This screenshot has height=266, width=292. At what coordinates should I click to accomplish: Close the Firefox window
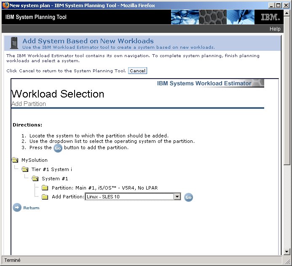click(286, 5)
